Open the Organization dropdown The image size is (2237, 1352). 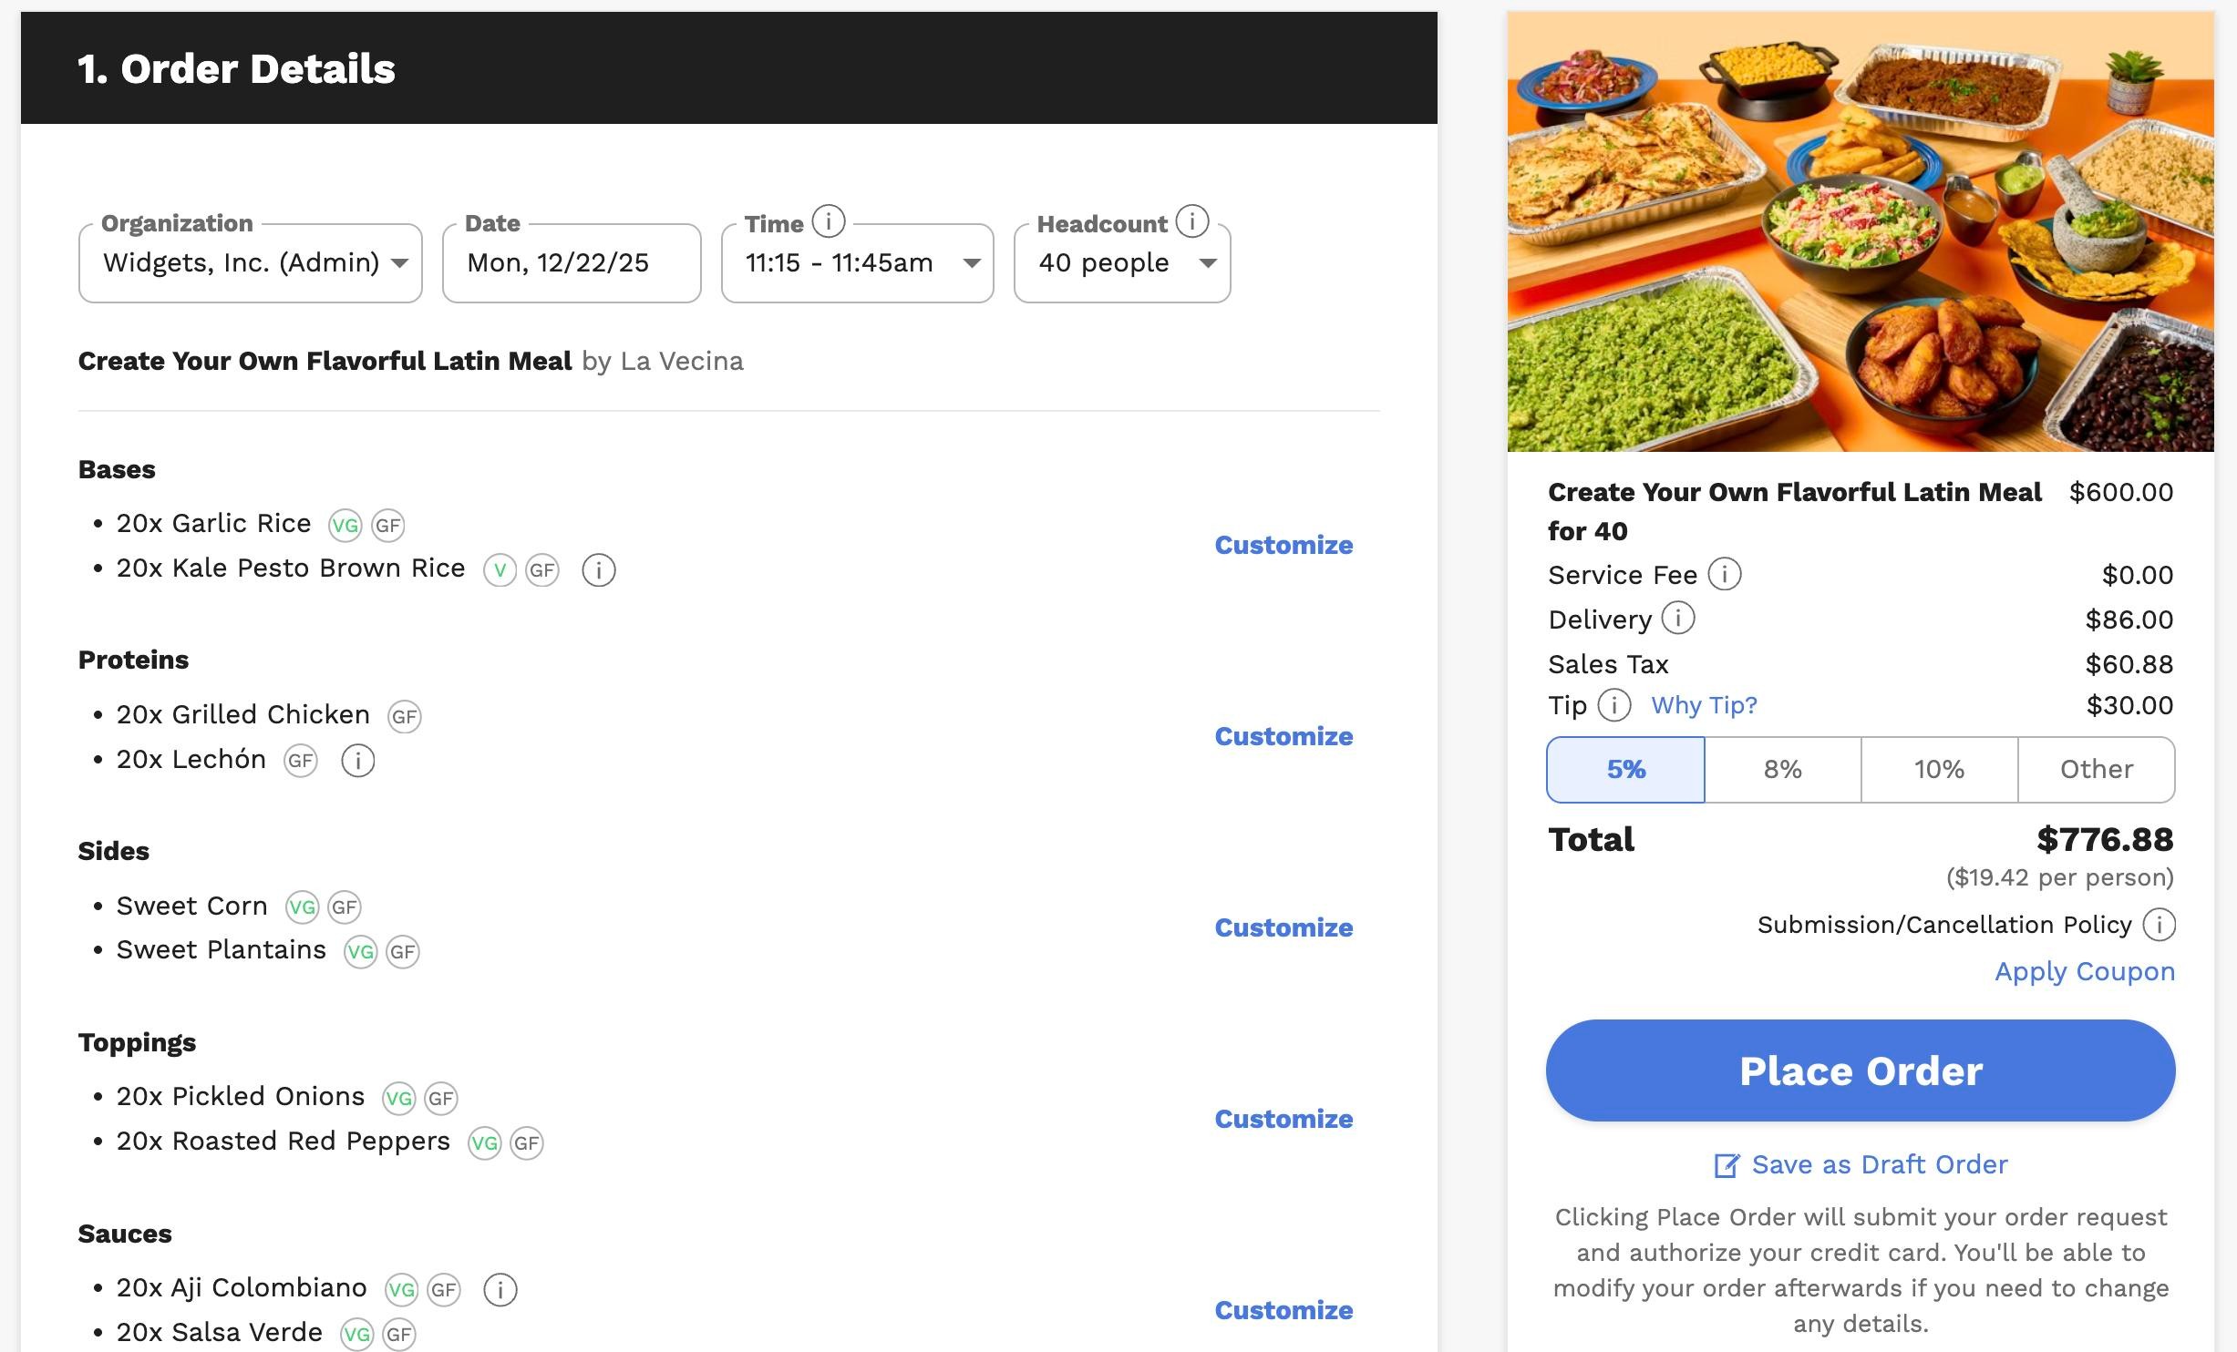click(x=251, y=263)
